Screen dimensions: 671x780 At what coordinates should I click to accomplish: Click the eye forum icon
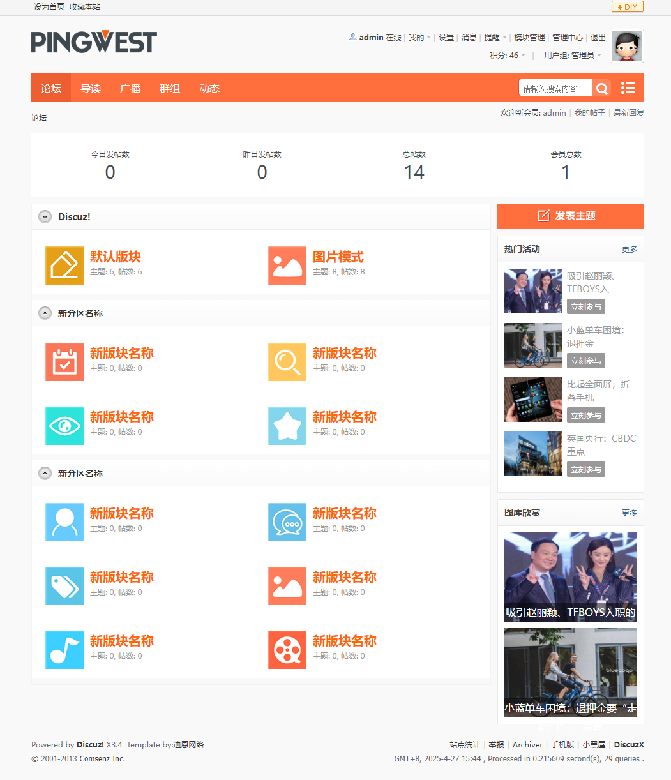tap(64, 426)
